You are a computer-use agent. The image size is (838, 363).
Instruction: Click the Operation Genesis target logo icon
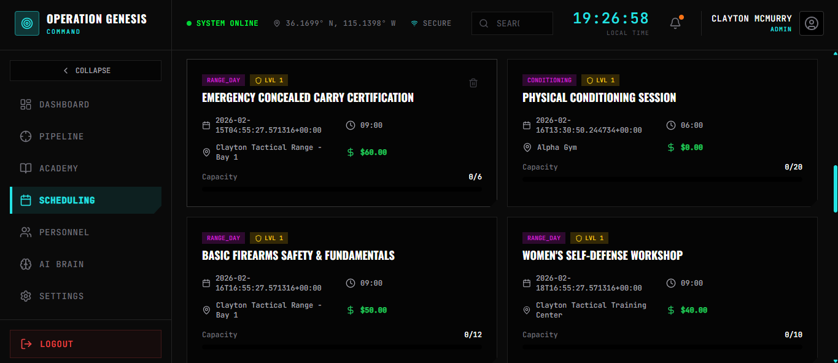[27, 23]
